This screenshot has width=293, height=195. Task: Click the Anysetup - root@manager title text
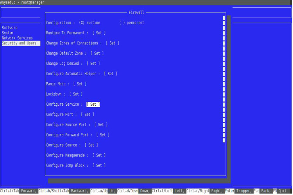[22, 2]
